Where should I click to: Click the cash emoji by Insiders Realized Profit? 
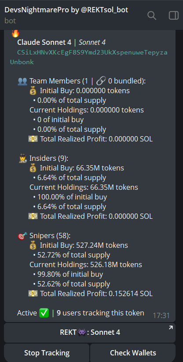coord(33,216)
